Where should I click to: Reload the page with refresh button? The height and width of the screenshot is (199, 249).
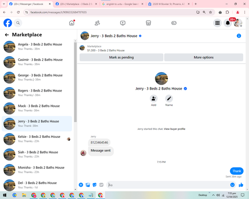[x=18, y=12]
